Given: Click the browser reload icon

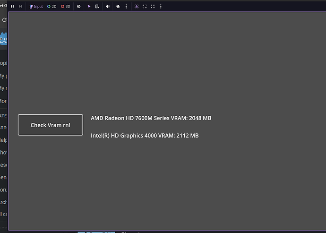Looking at the screenshot, I should [4, 20].
